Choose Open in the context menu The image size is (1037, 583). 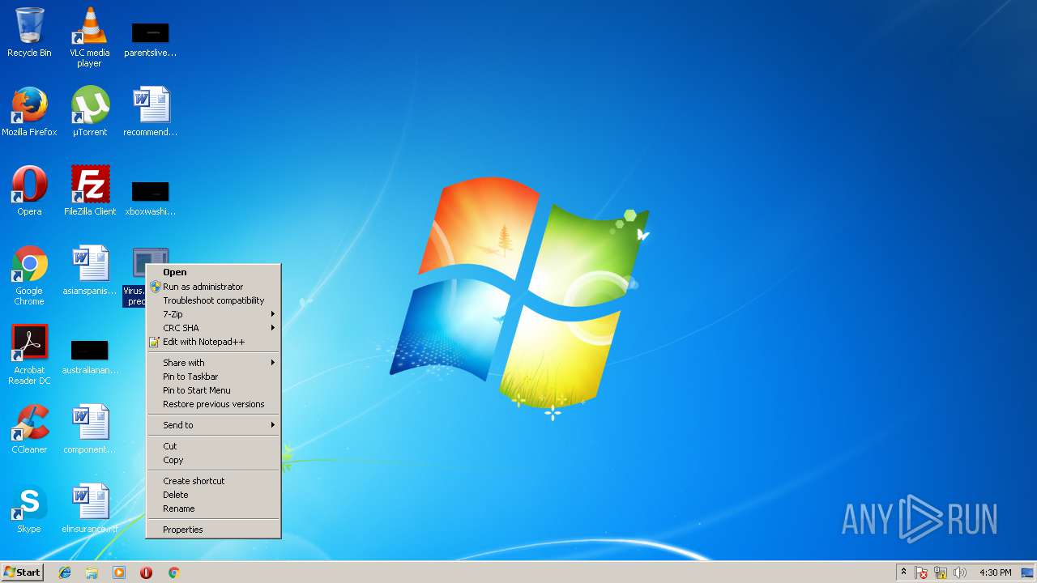(x=214, y=273)
